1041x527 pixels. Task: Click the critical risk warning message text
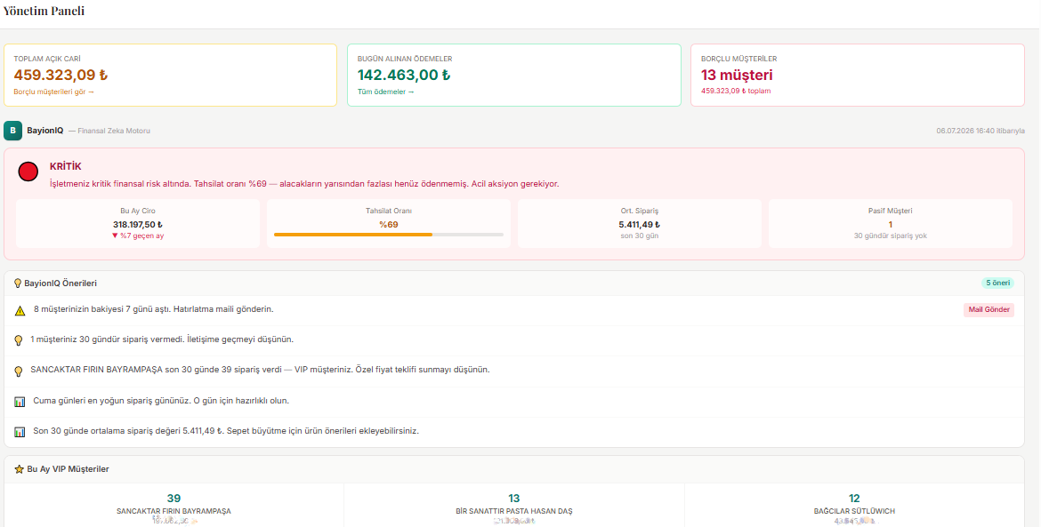(304, 184)
